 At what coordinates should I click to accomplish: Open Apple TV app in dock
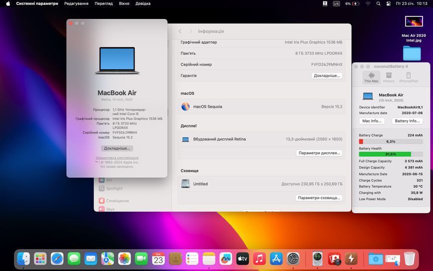click(243, 259)
